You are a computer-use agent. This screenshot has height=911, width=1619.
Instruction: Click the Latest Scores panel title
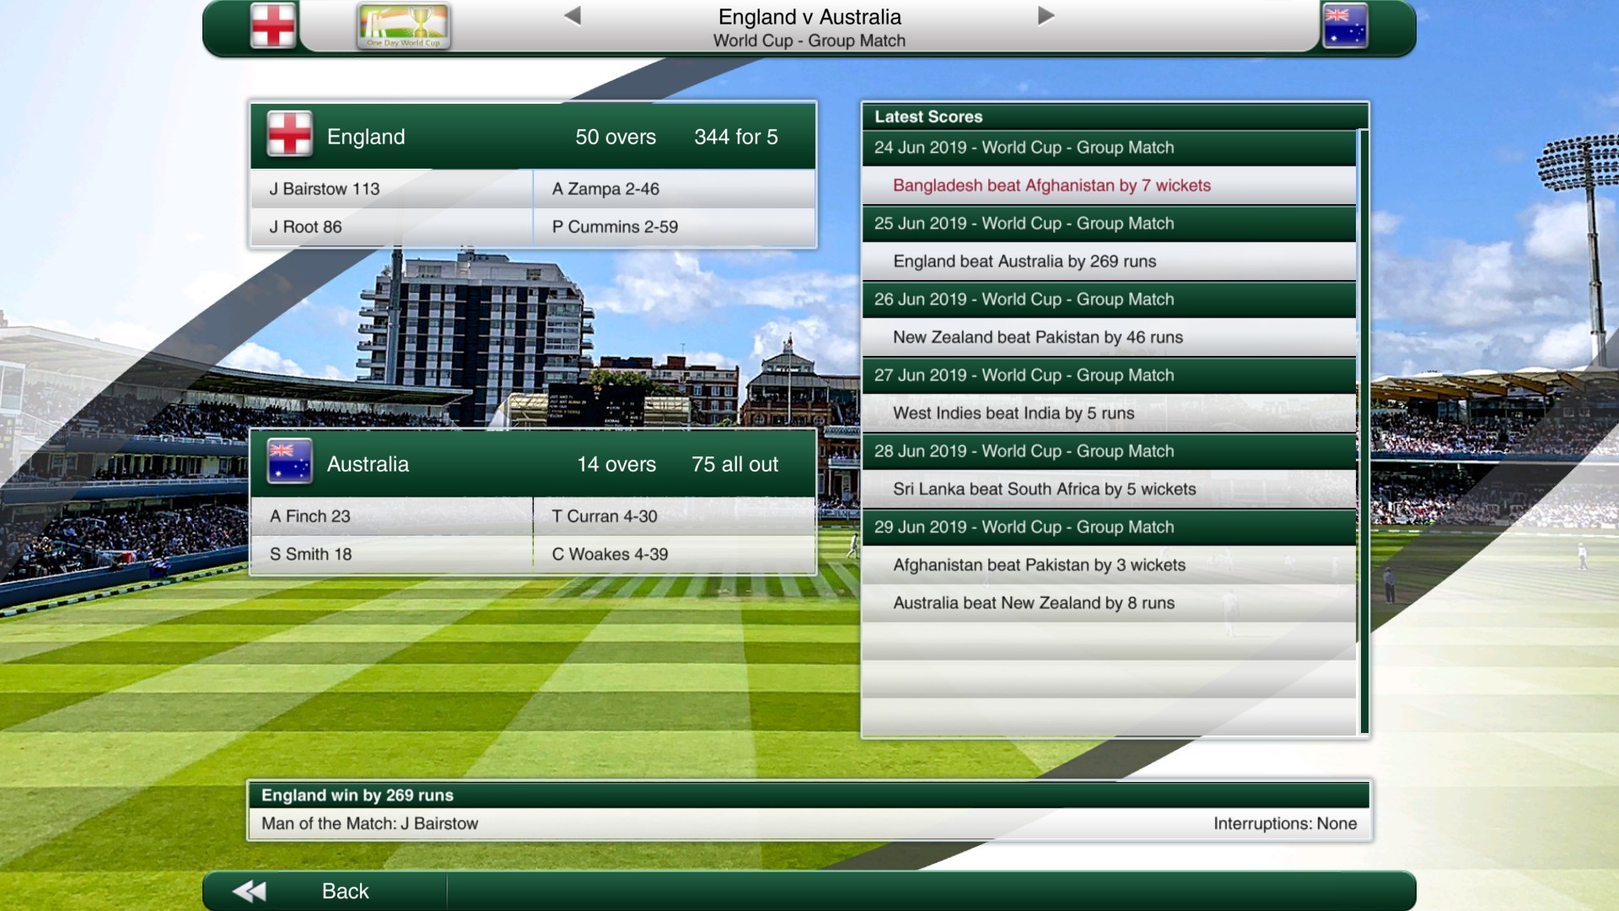928,116
